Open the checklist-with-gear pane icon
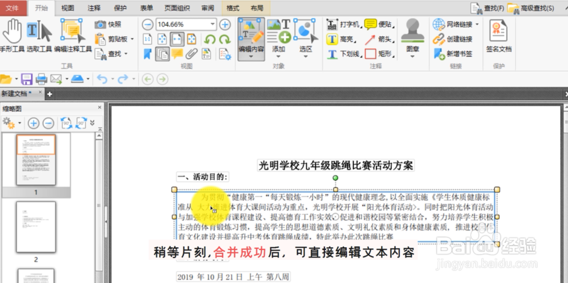The height and width of the screenshot is (283, 568). click(225, 54)
